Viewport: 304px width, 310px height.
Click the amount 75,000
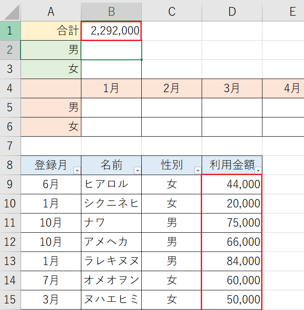232,223
